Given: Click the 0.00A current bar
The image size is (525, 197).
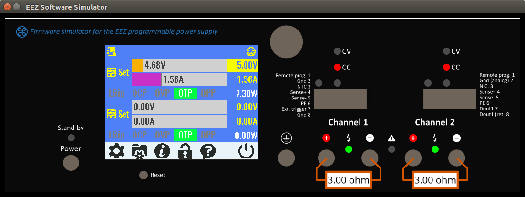Looking at the screenshot, I should pyautogui.click(x=179, y=121).
